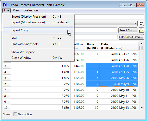This screenshot has height=121, width=147.
Task: Click the RiverWare app icon in title bar
Action: coord(5,5)
